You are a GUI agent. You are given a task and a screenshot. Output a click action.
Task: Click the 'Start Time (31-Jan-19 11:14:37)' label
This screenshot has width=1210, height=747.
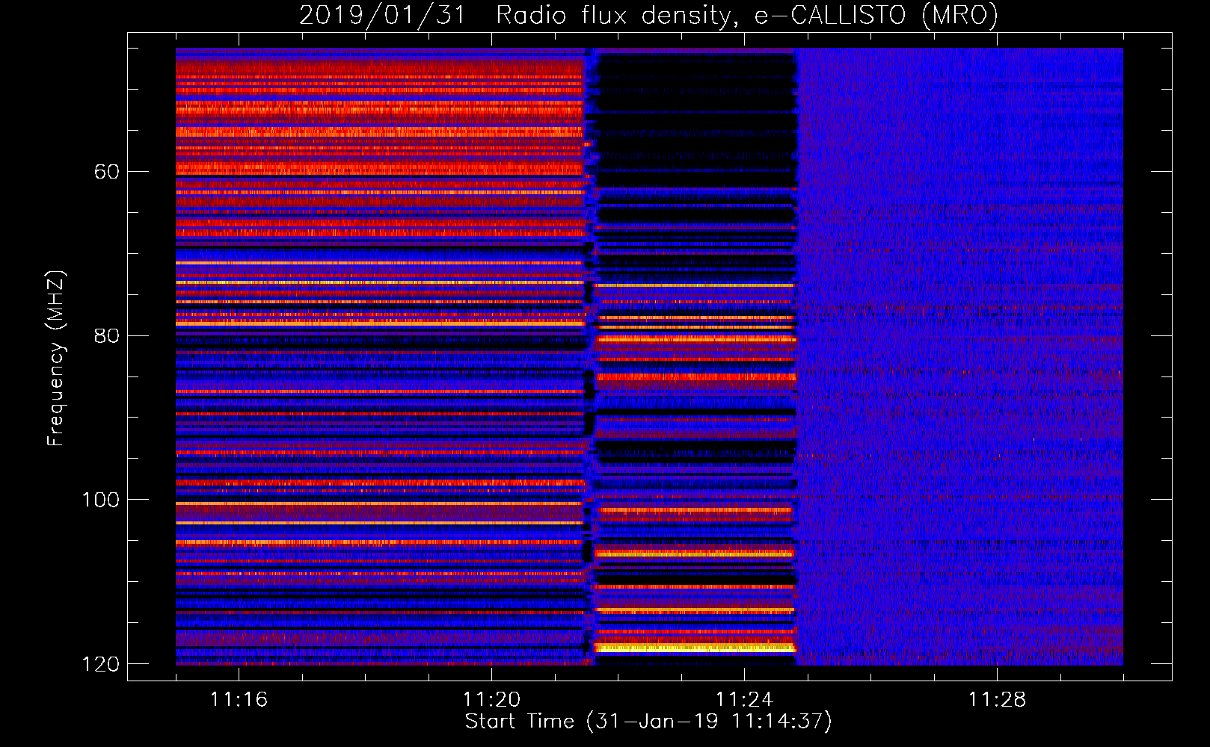pyautogui.click(x=648, y=722)
